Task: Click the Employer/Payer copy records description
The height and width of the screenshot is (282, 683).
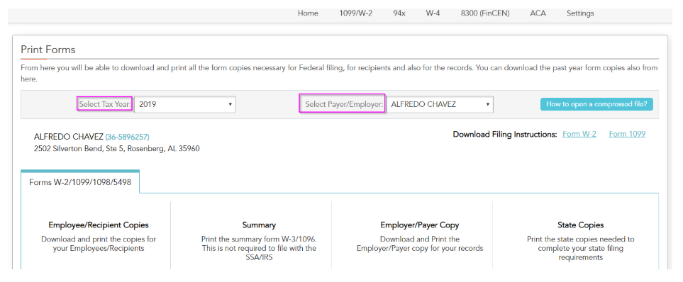Action: tap(420, 244)
